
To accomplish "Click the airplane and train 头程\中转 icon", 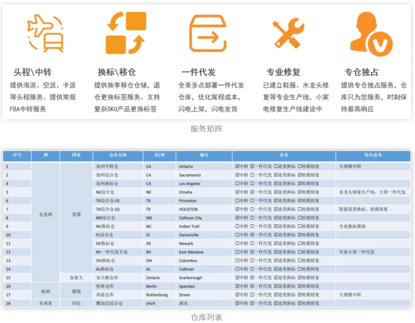I will (45, 33).
